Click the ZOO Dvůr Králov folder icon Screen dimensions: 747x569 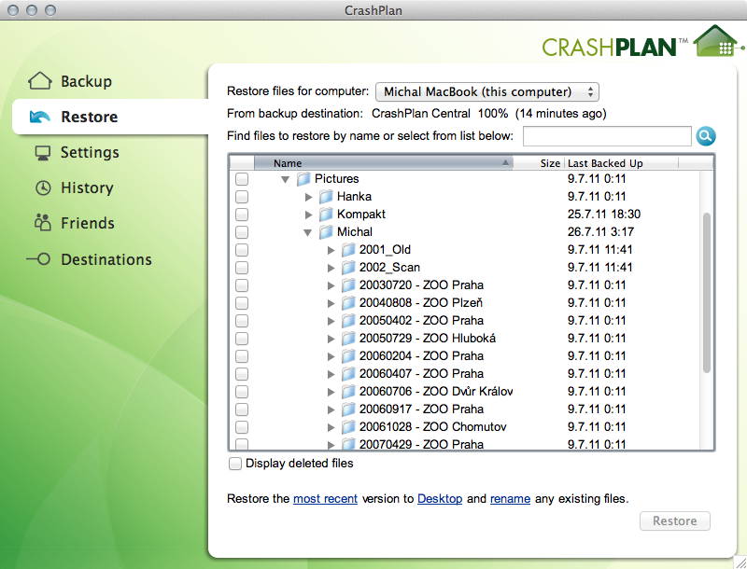coord(348,392)
